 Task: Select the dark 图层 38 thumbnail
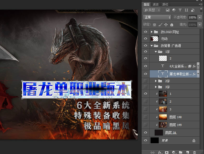[159, 133]
